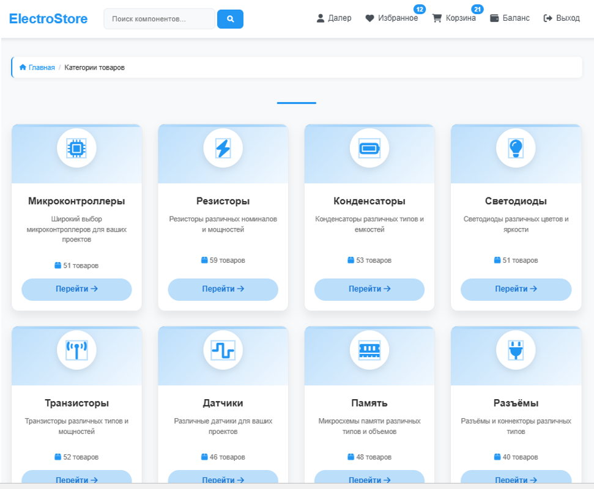Click the Разъёмы category title
Viewport: 594px width, 489px height.
click(x=516, y=403)
